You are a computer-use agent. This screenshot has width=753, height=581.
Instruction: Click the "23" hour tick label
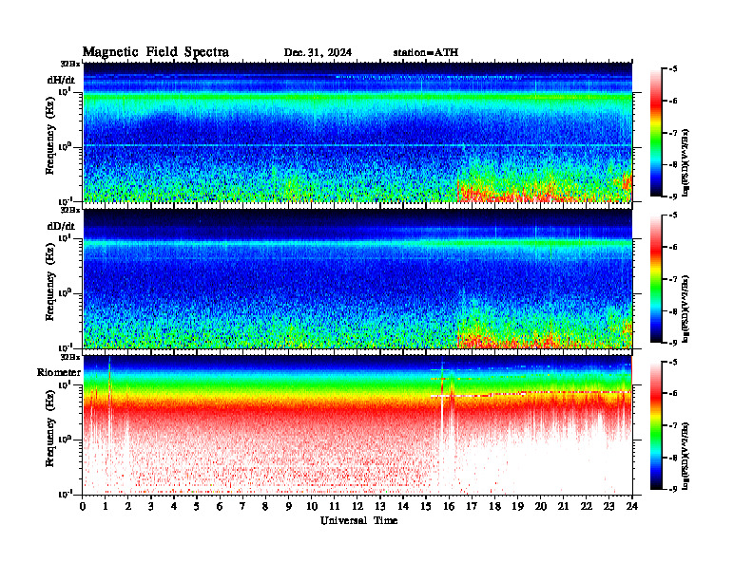(608, 506)
